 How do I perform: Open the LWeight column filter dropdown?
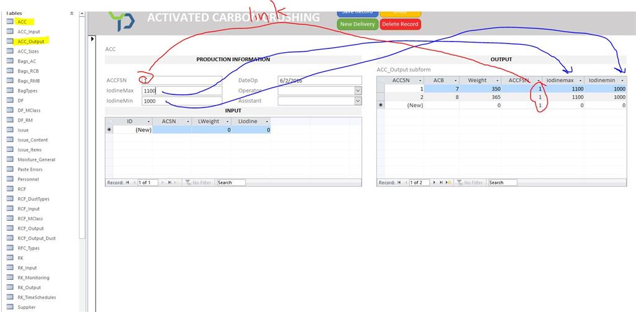click(x=229, y=122)
